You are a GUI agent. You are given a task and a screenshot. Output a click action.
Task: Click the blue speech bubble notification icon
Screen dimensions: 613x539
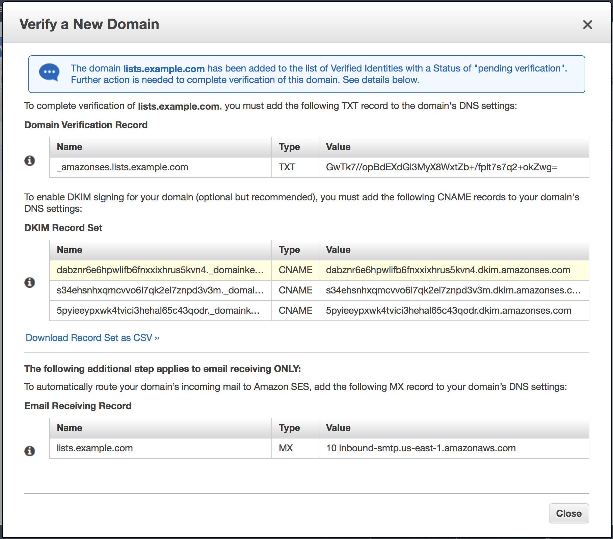(x=49, y=72)
